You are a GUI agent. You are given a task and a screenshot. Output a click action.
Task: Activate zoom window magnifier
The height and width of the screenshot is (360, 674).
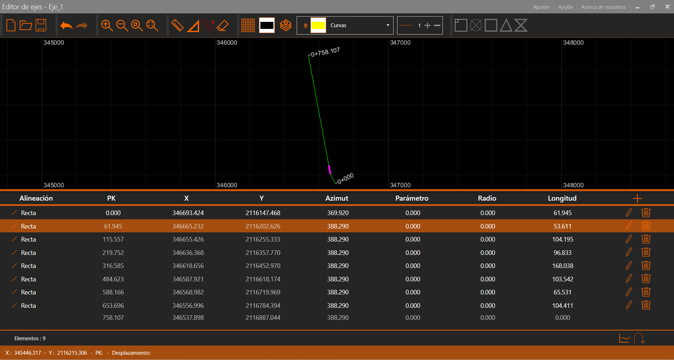tap(137, 25)
